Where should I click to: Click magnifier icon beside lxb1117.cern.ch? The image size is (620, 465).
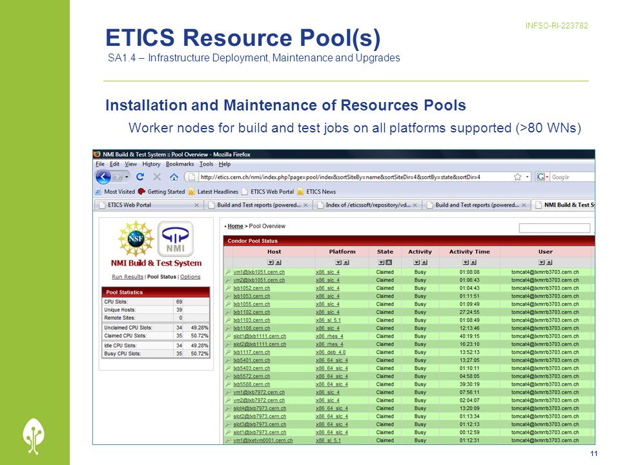(x=229, y=352)
